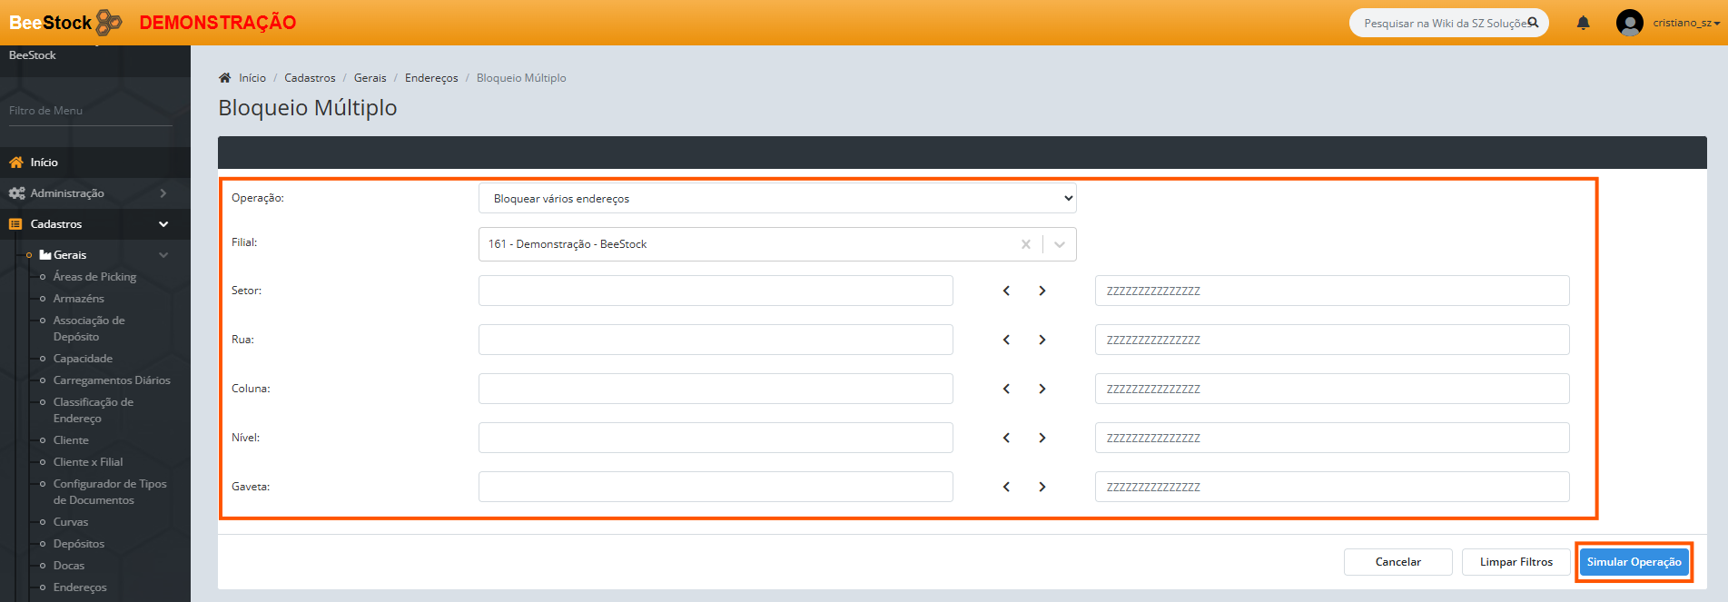This screenshot has width=1728, height=602.
Task: Open Endereços in the sidebar menu
Action: pos(80,587)
